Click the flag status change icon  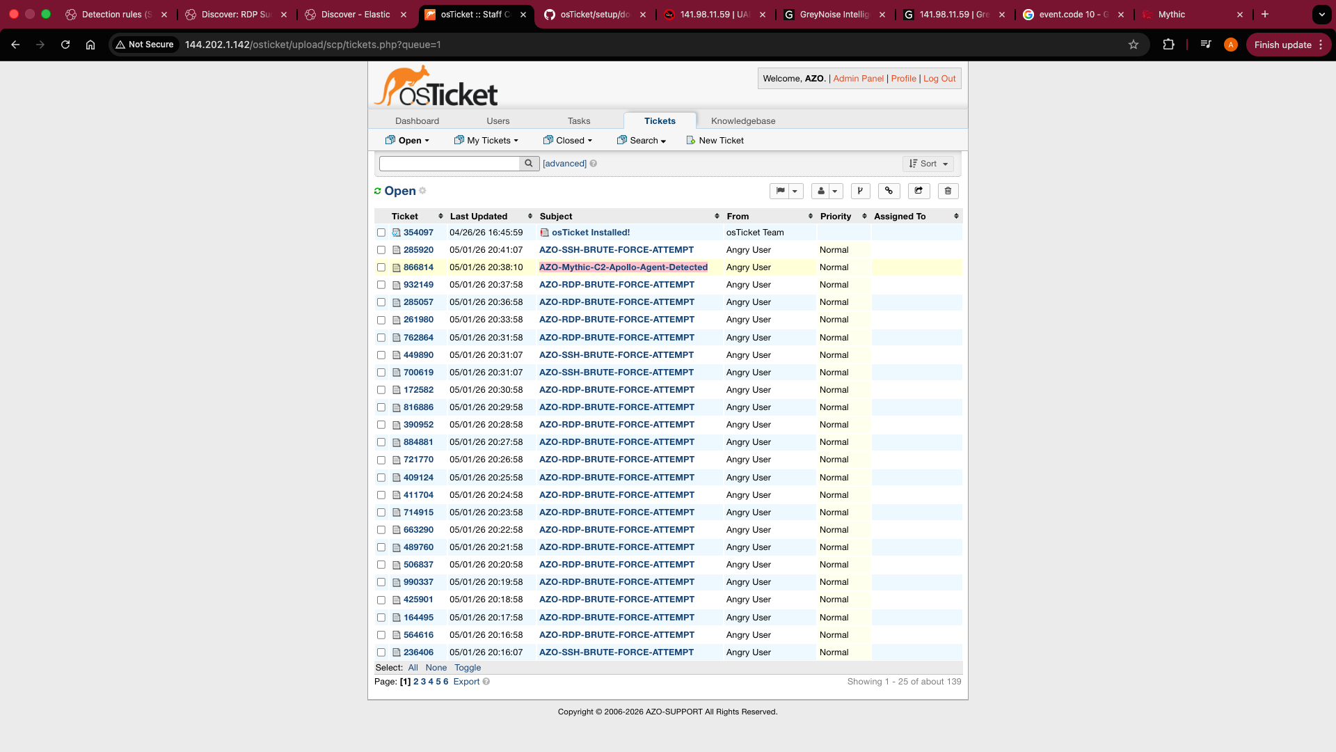click(780, 191)
